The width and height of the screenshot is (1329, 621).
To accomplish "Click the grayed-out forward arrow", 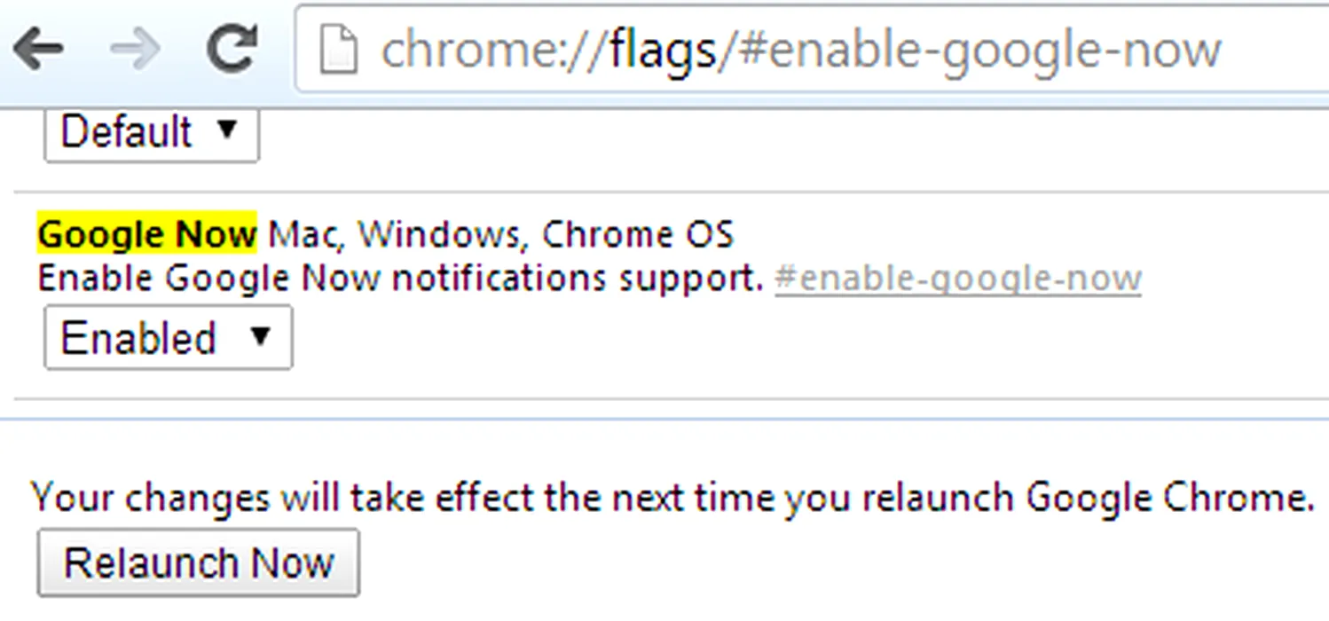I will coord(135,49).
